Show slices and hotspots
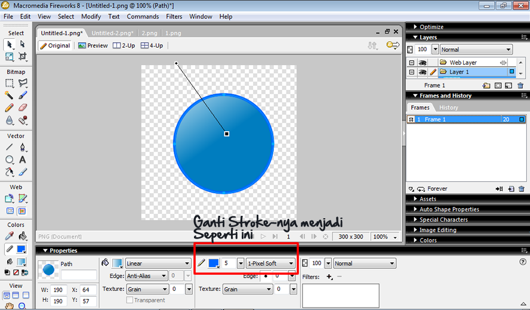The image size is (530, 310). (x=22, y=211)
